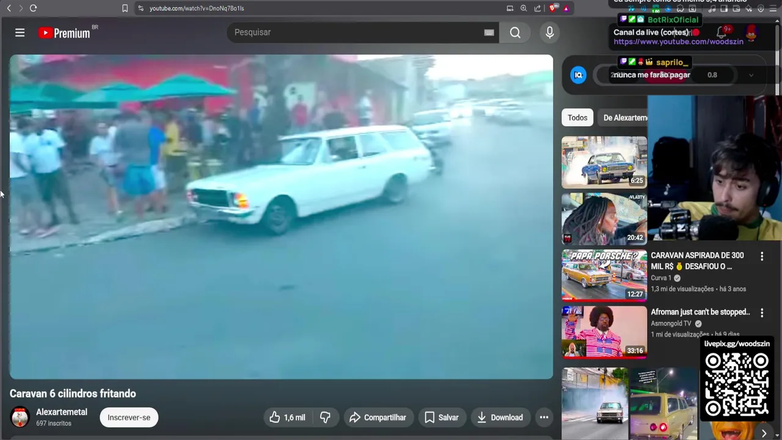Open the account avatar menu

751,32
